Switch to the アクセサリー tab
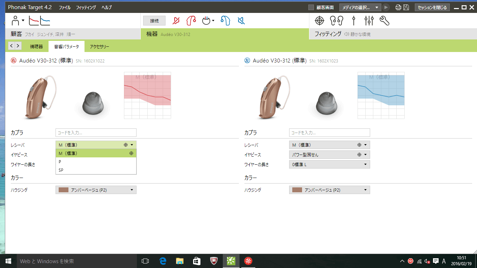 100,46
